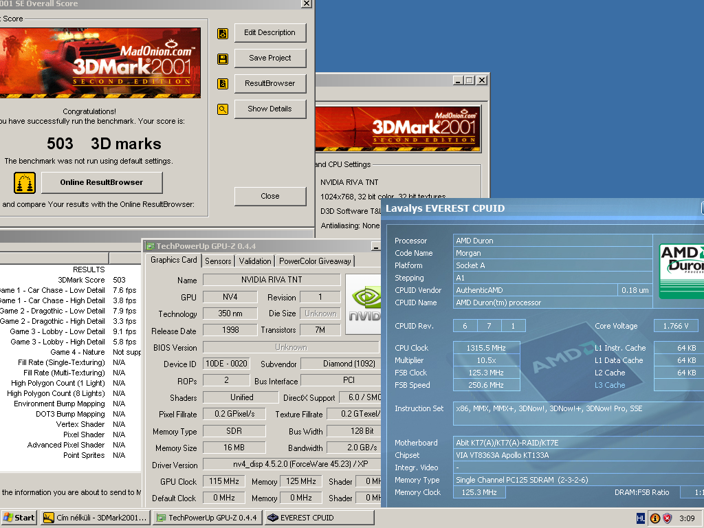704x528 pixels.
Task: Click the 3DMark2001 banner in settings window
Action: point(398,129)
